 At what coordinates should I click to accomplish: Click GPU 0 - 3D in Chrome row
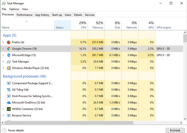click(163, 49)
